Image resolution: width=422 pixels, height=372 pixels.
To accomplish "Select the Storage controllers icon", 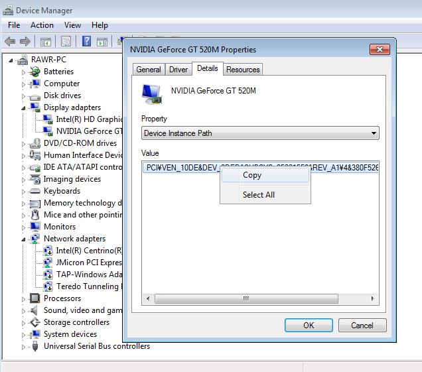I will (35, 322).
